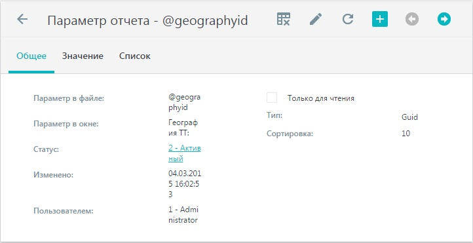Open the Список tab
This screenshot has width=473, height=243.
tap(134, 56)
